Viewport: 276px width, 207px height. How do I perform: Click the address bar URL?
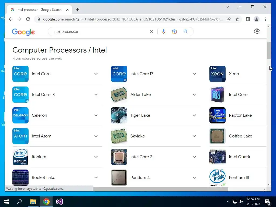133,19
